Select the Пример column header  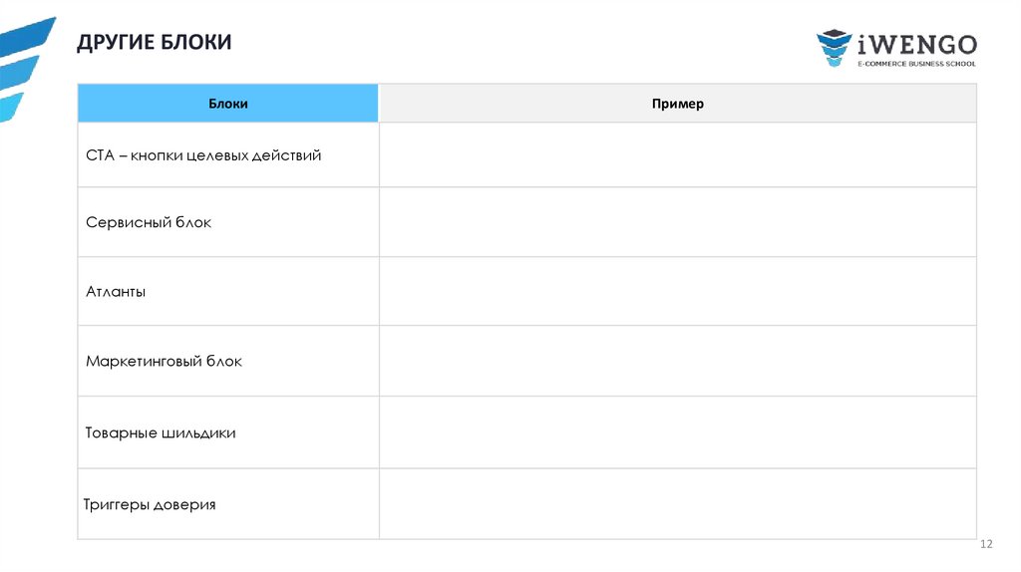pyautogui.click(x=678, y=104)
